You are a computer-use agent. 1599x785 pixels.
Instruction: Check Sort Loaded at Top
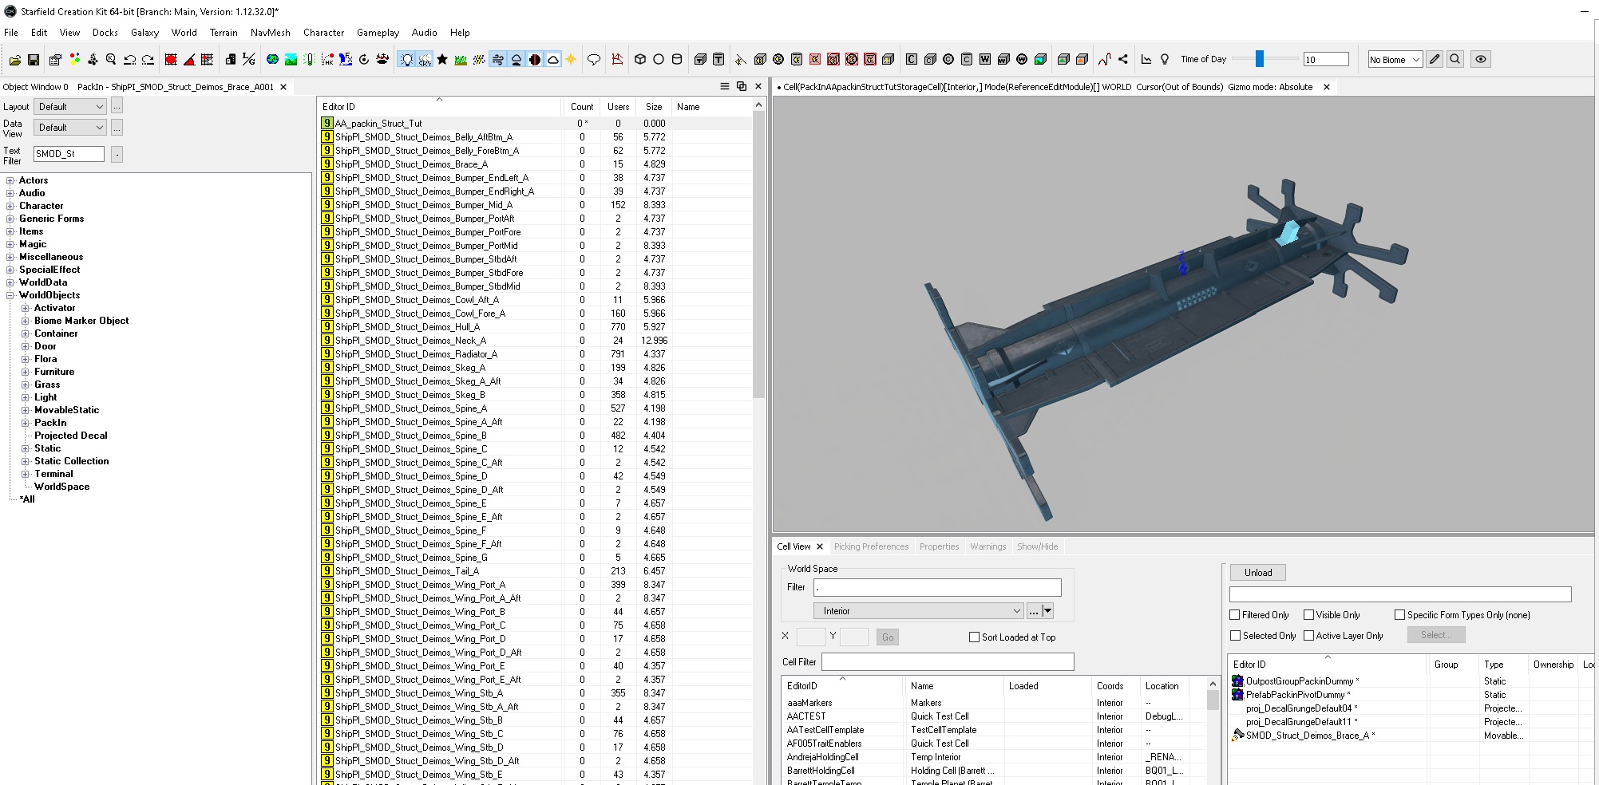[x=974, y=637]
